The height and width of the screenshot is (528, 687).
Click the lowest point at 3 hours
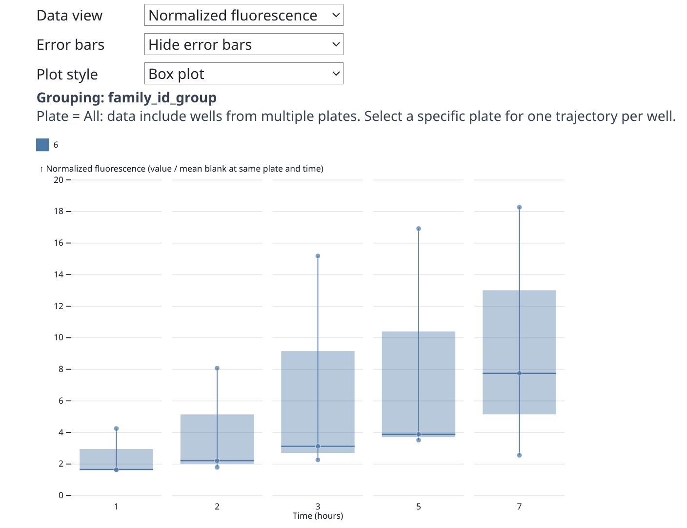318,460
